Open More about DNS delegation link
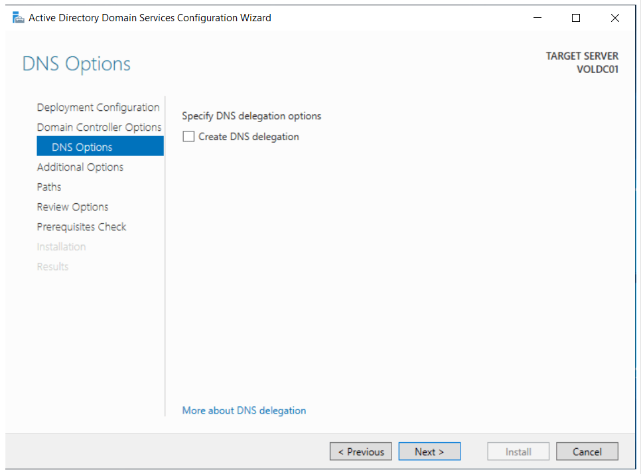 point(244,410)
